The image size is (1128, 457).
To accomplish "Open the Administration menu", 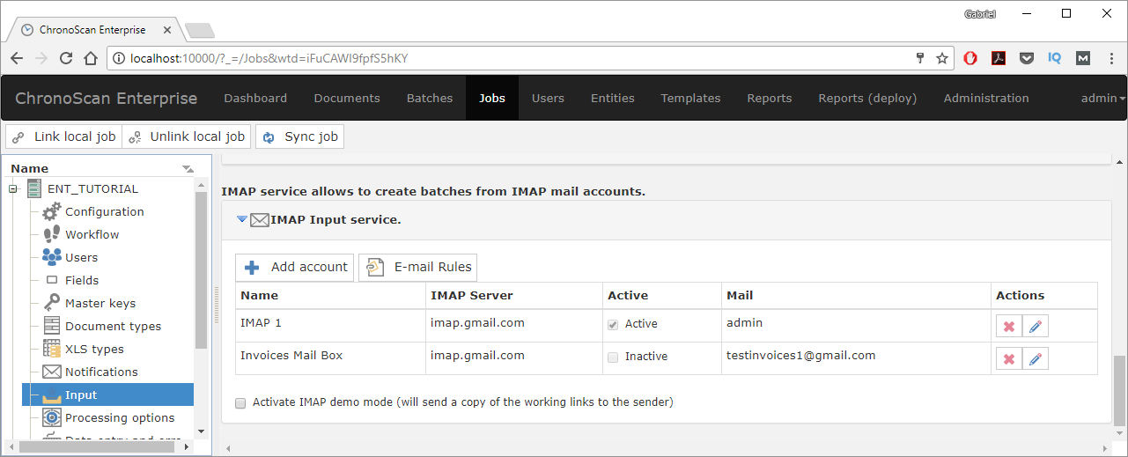I will 986,98.
